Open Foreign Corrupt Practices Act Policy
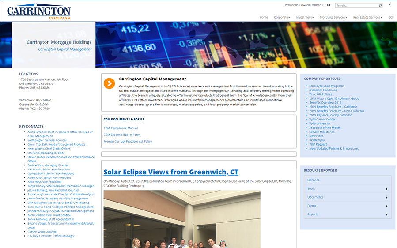 [128, 142]
